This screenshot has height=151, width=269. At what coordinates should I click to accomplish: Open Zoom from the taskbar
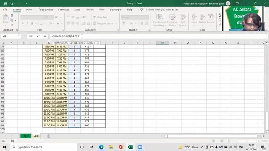[x=140, y=147]
